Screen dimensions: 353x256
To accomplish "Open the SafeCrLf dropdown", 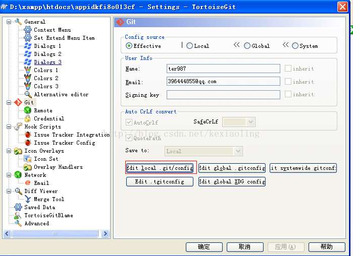I will point(250,122).
